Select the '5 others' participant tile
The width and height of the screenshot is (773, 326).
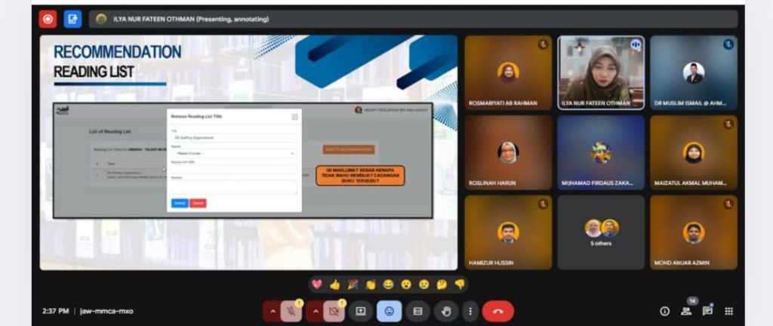pos(601,232)
